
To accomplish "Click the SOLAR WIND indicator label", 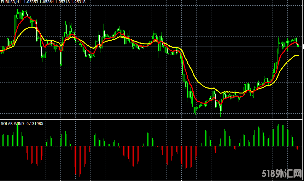I will pyautogui.click(x=12, y=124).
